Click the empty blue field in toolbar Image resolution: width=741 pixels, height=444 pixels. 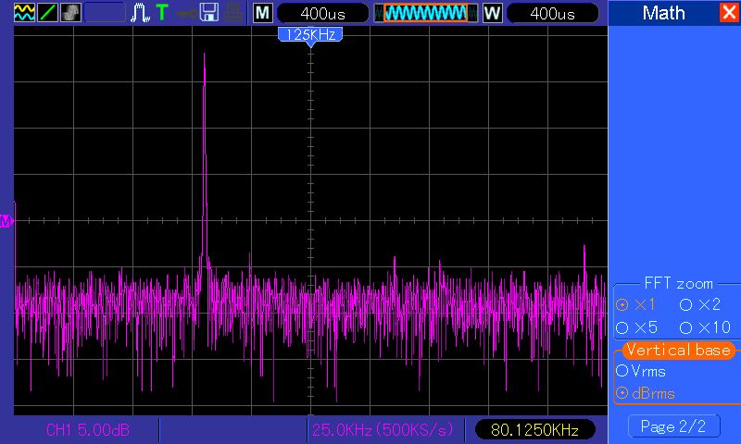point(105,13)
